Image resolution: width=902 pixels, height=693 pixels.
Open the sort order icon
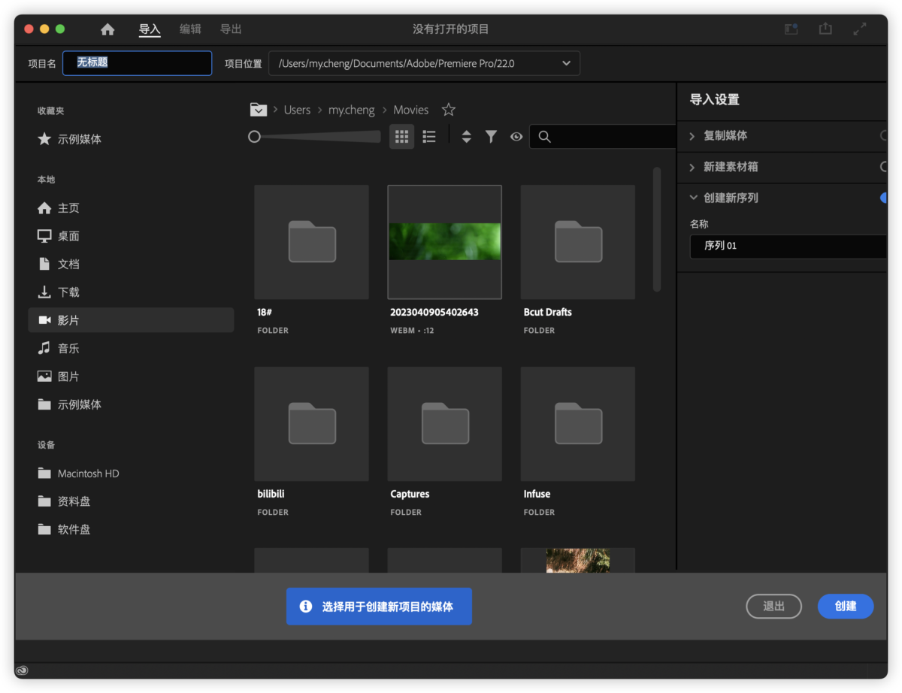467,136
